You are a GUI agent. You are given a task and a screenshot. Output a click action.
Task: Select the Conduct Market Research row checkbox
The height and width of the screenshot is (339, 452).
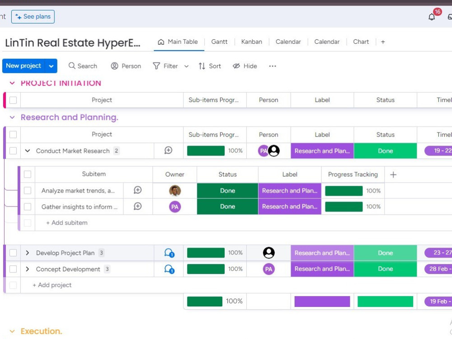point(13,151)
